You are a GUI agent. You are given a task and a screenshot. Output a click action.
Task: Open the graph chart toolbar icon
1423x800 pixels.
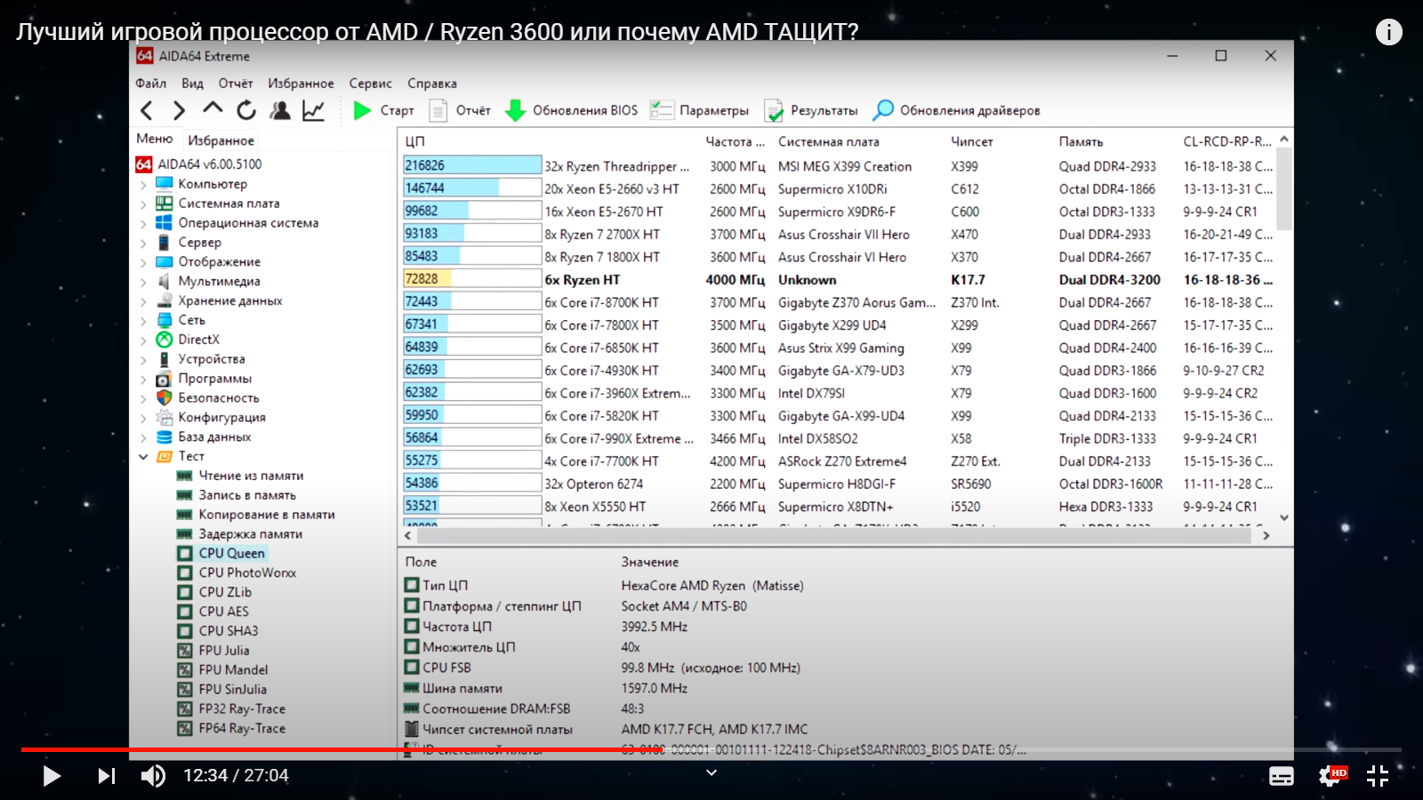[x=314, y=110]
